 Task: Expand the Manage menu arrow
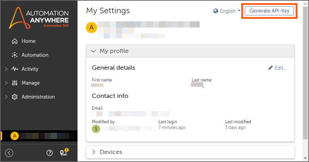click(x=6, y=83)
